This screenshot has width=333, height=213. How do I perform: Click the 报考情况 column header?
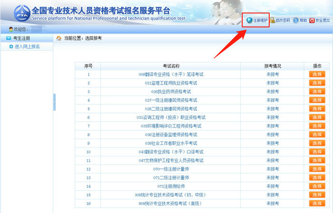273,66
